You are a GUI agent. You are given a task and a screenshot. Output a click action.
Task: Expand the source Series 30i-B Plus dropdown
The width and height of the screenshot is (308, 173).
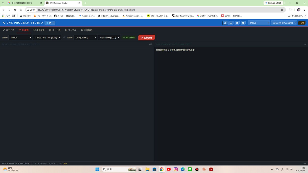[47, 38]
